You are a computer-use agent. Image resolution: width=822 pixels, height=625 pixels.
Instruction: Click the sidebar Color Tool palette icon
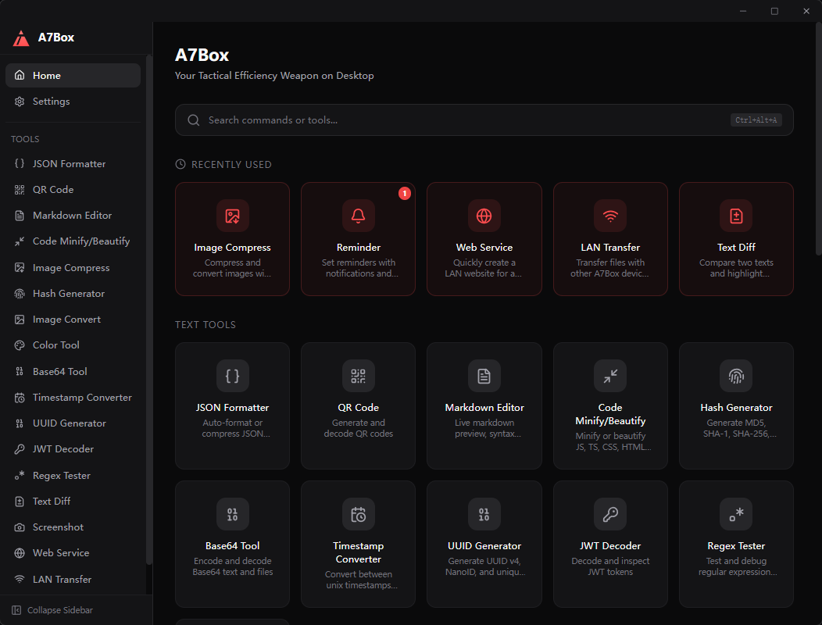[20, 345]
